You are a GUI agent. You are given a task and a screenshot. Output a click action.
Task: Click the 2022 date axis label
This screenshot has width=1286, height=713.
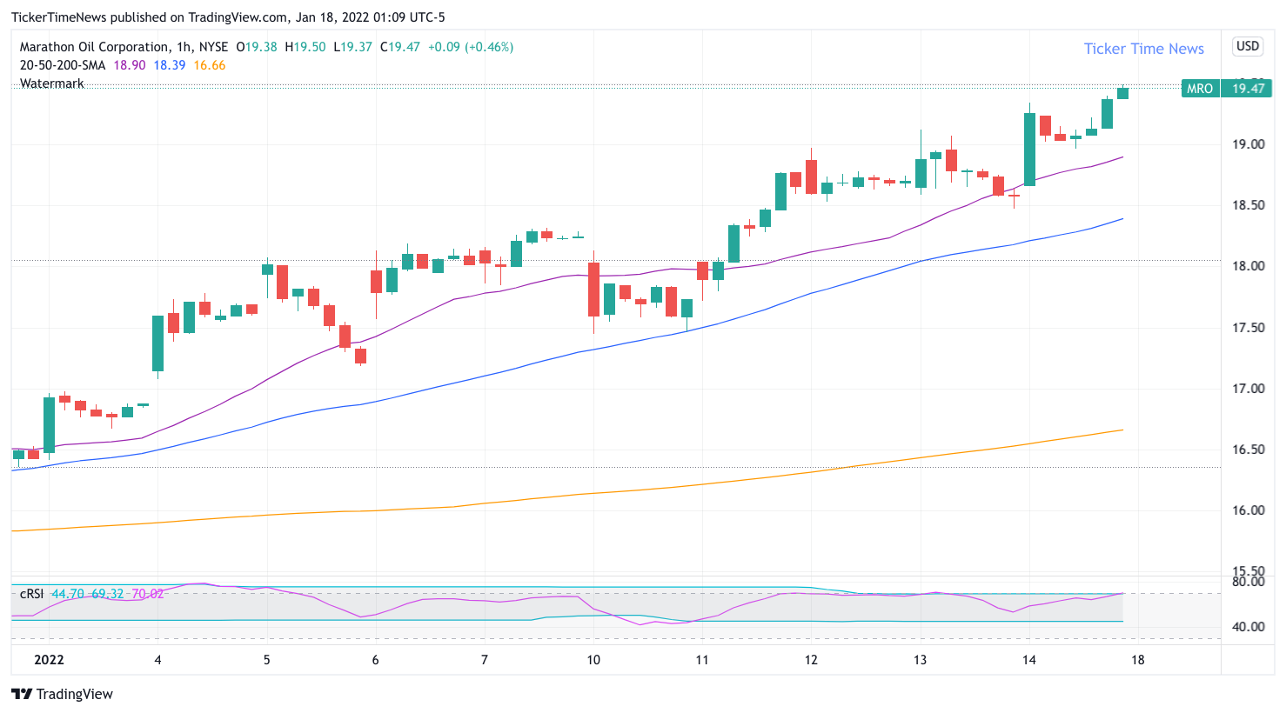tap(49, 660)
